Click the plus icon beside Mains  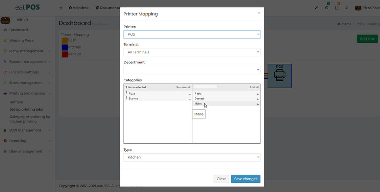pyautogui.click(x=258, y=104)
